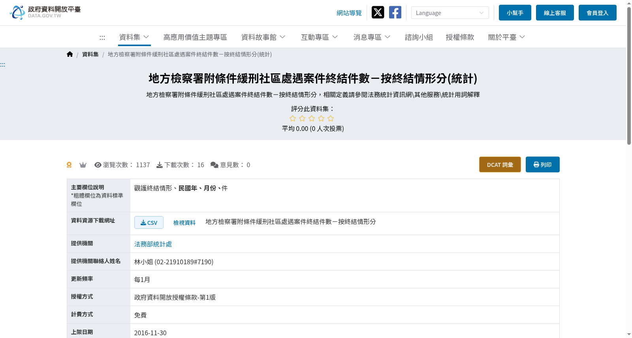Open 諮詢小組 menu item
Screen dimensions: 632x338
419,37
